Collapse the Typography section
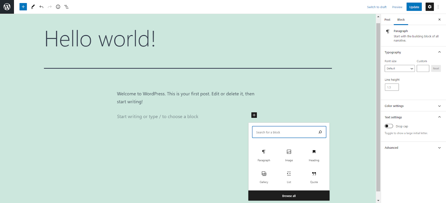The image size is (446, 203). (x=413, y=52)
